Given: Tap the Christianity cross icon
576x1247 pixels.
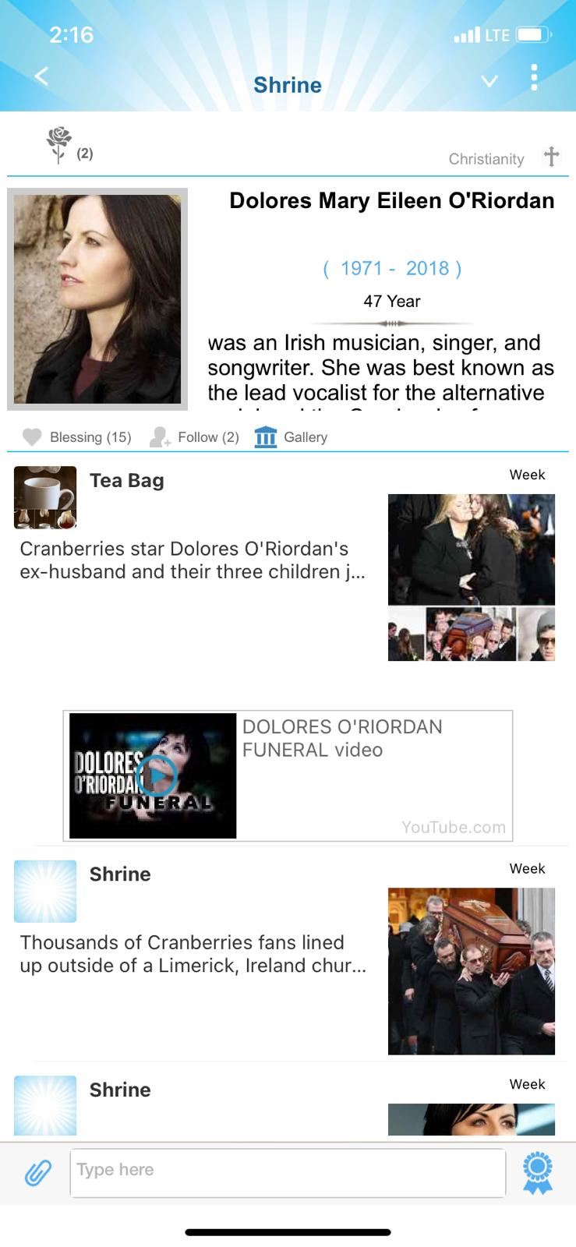Looking at the screenshot, I should coord(551,157).
